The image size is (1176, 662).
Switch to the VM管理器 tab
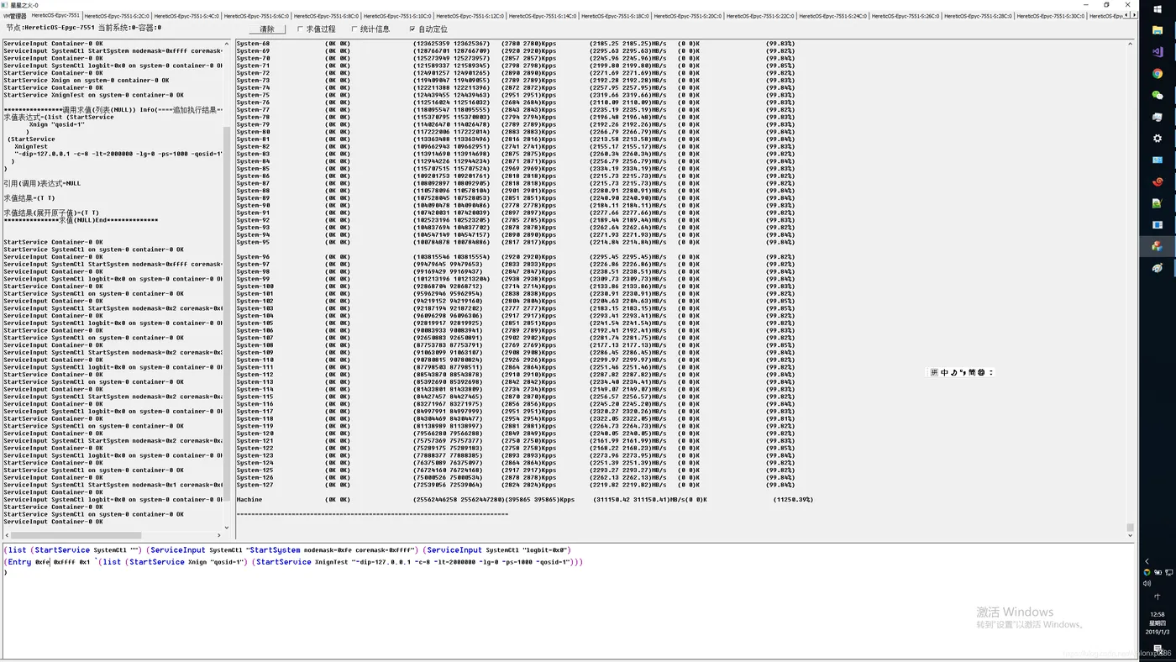(14, 16)
